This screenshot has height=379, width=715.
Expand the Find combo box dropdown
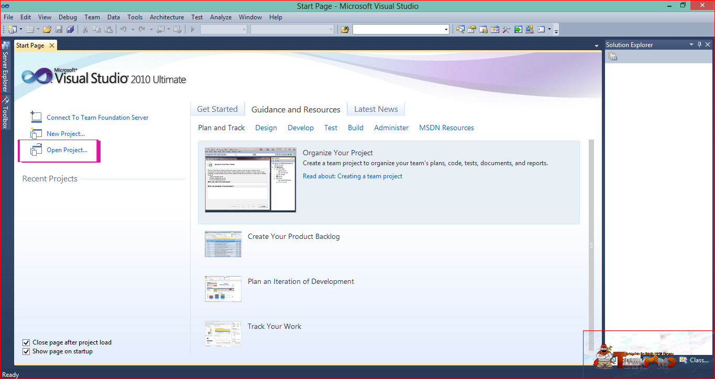[446, 30]
